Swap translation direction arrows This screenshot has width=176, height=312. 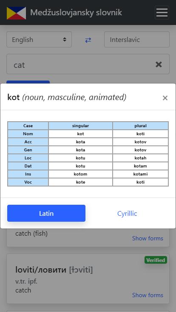coord(88,40)
